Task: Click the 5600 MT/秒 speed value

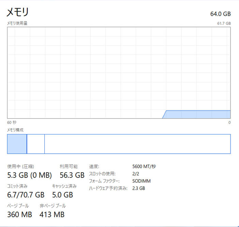Action: 144,167
